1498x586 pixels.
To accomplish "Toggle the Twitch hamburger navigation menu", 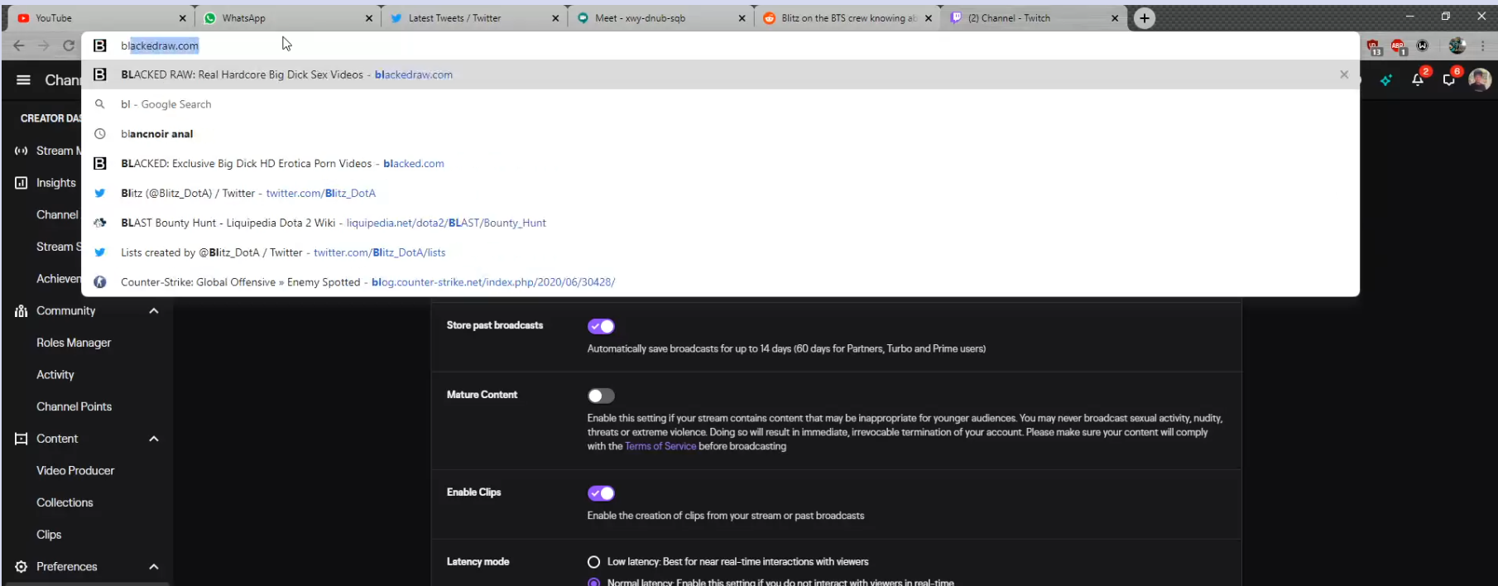I will tap(23, 79).
